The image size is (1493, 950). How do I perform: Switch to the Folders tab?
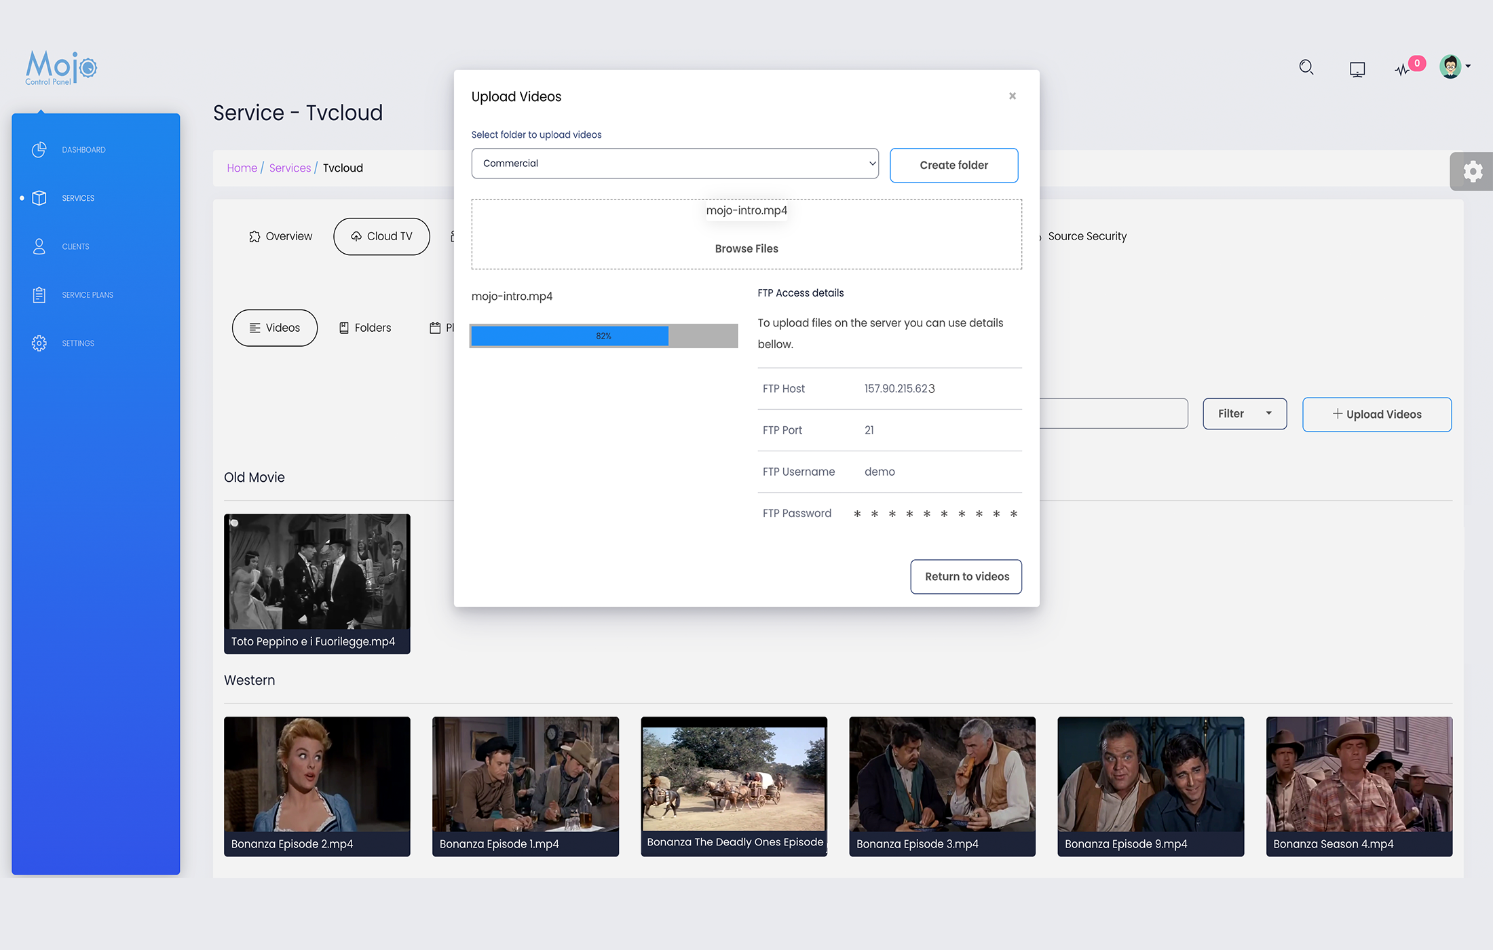click(364, 327)
